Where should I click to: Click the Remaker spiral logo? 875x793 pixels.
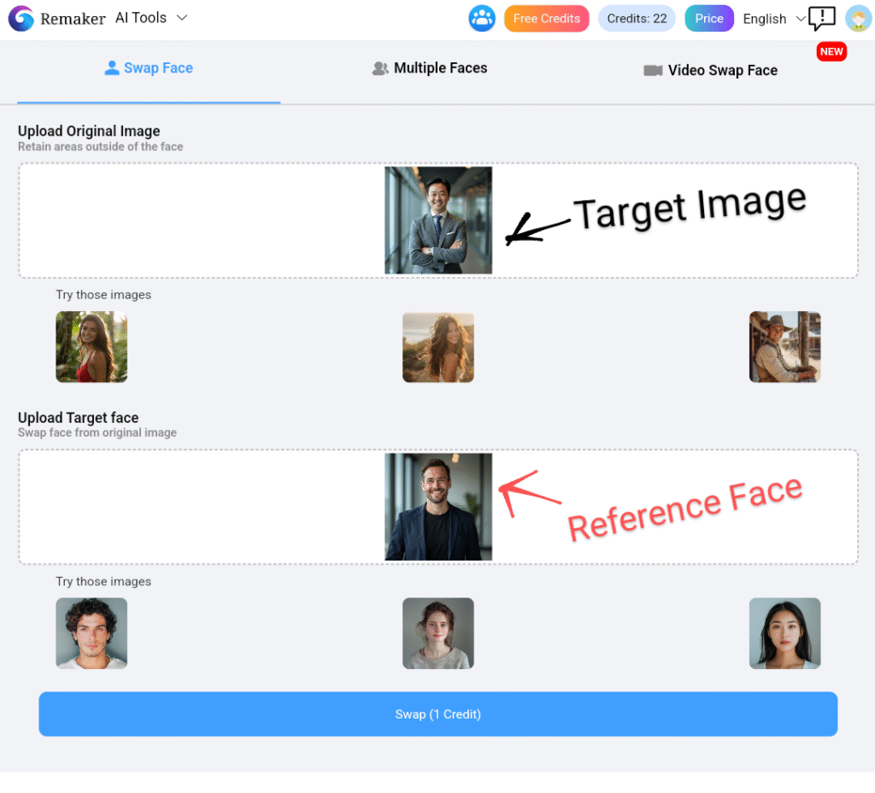coord(21,18)
